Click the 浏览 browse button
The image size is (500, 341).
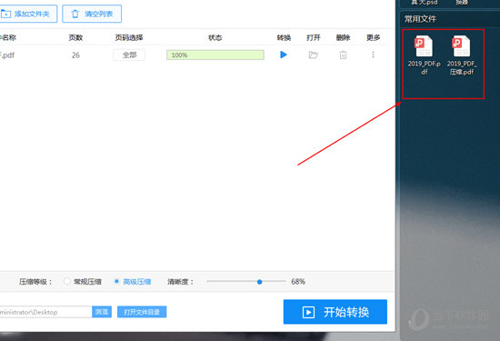coord(102,312)
